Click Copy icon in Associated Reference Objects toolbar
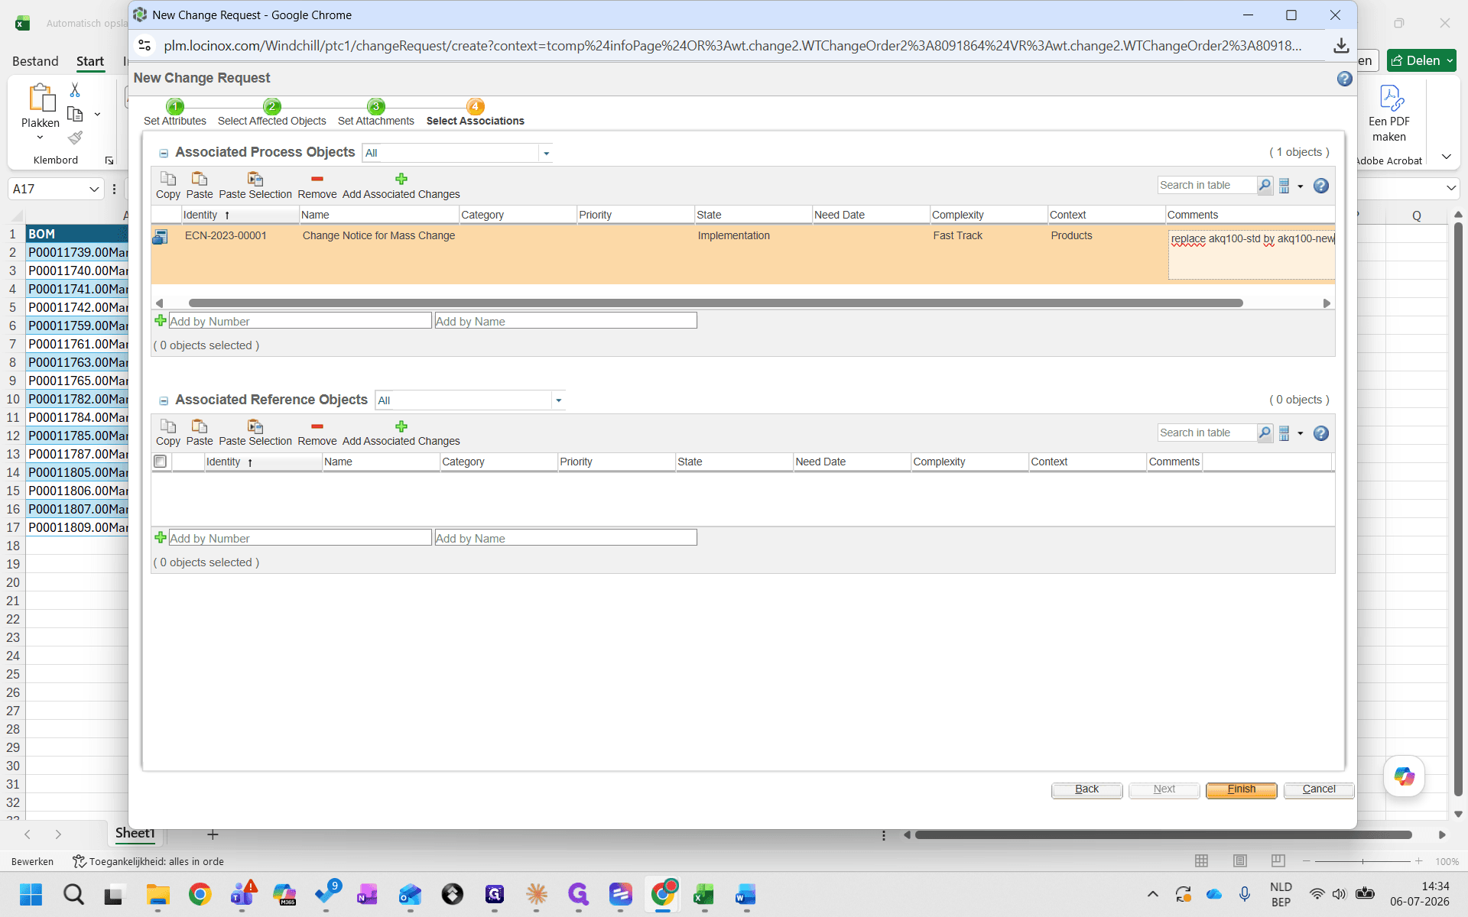Image resolution: width=1468 pixels, height=917 pixels. [x=167, y=426]
